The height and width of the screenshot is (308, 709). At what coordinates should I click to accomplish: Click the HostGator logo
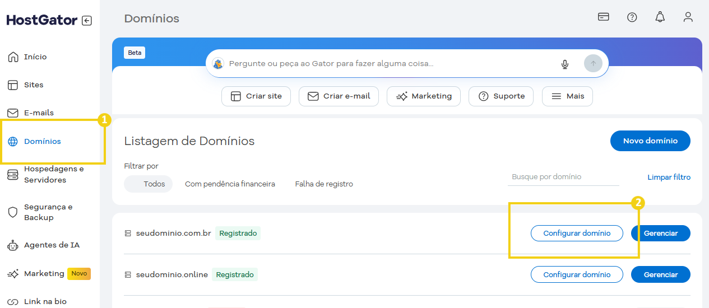(42, 20)
